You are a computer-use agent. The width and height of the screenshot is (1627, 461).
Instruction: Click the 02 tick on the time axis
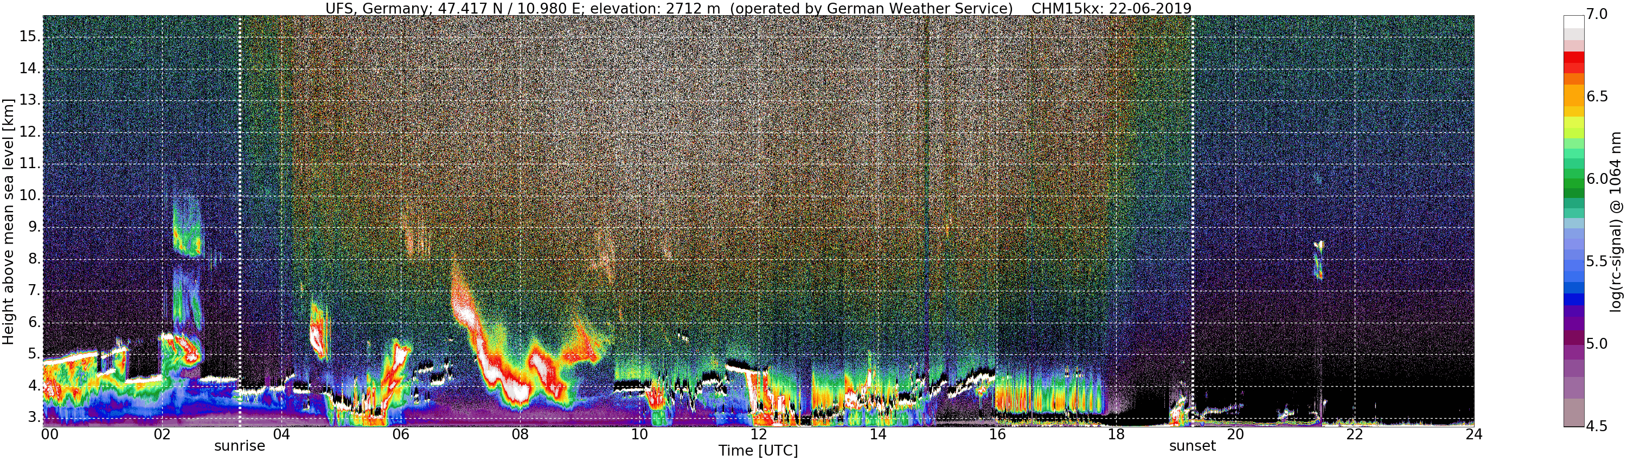[x=162, y=434]
